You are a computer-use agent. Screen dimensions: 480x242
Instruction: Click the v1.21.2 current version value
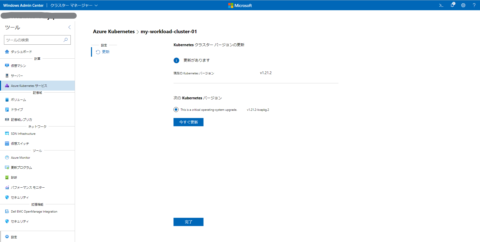click(x=266, y=73)
